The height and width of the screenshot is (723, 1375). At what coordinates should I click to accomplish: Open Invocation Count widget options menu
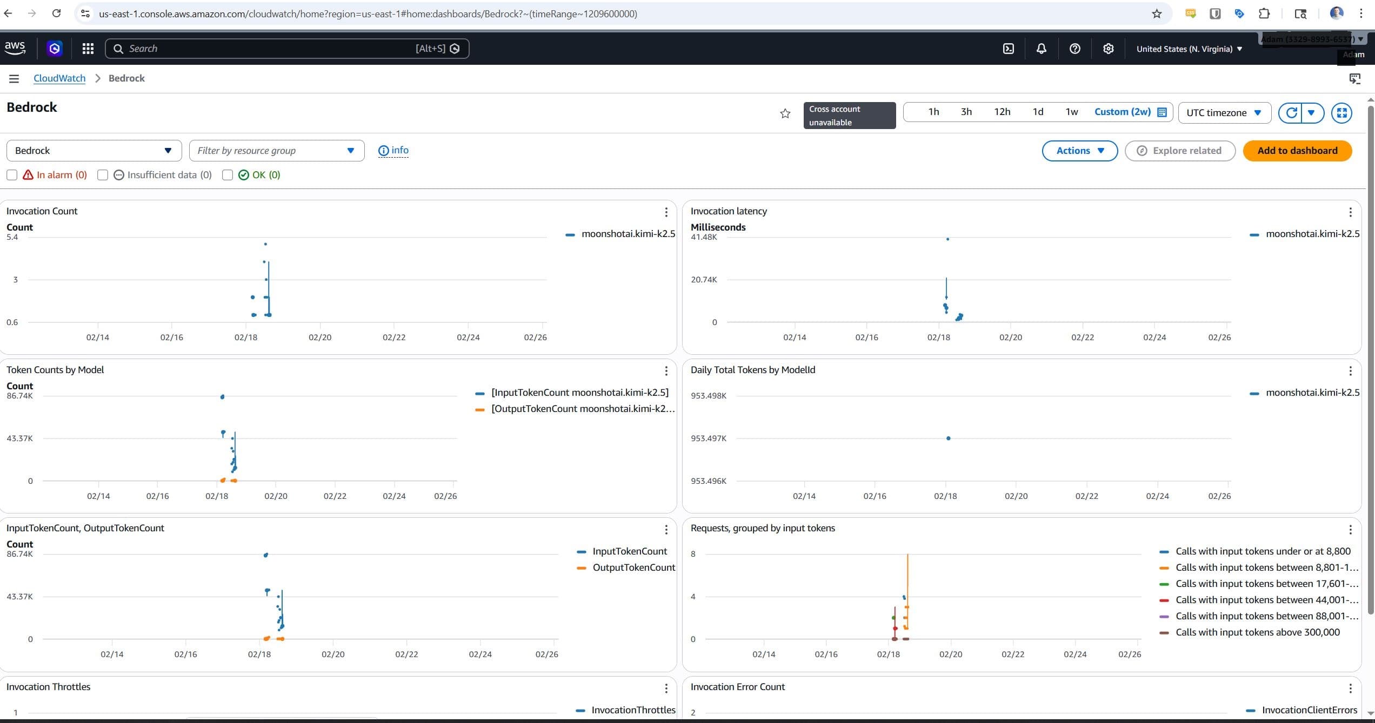pos(666,212)
